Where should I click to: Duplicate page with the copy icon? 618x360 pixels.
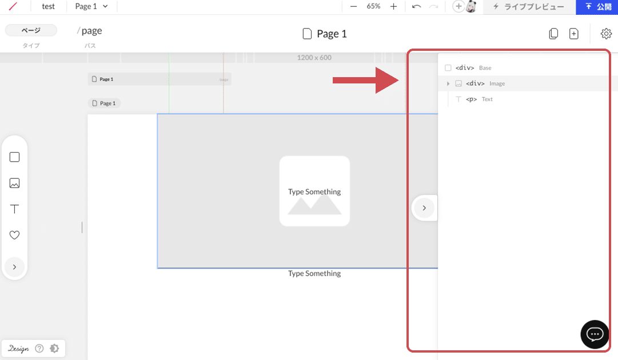pyautogui.click(x=553, y=34)
